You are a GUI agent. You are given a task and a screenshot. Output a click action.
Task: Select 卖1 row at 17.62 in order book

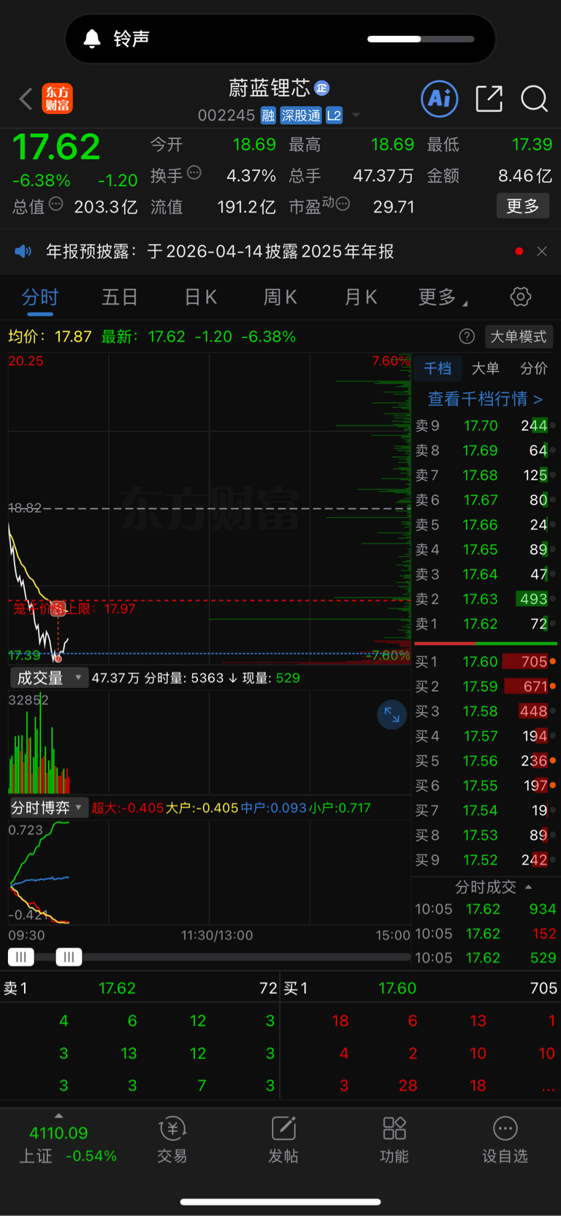pos(485,624)
